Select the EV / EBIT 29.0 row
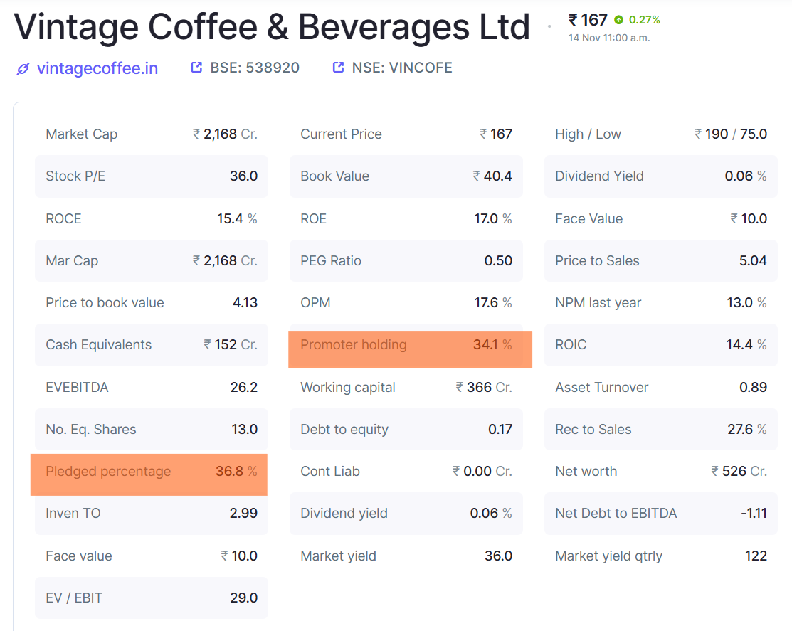This screenshot has height=631, width=792. click(x=152, y=598)
